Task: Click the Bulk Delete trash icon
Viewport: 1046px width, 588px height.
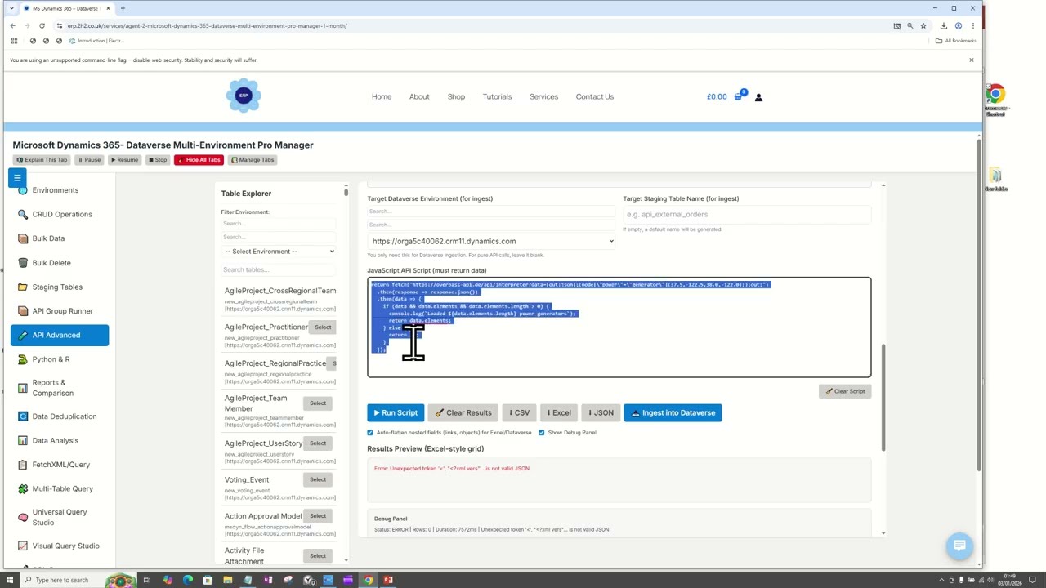Action: 23,263
